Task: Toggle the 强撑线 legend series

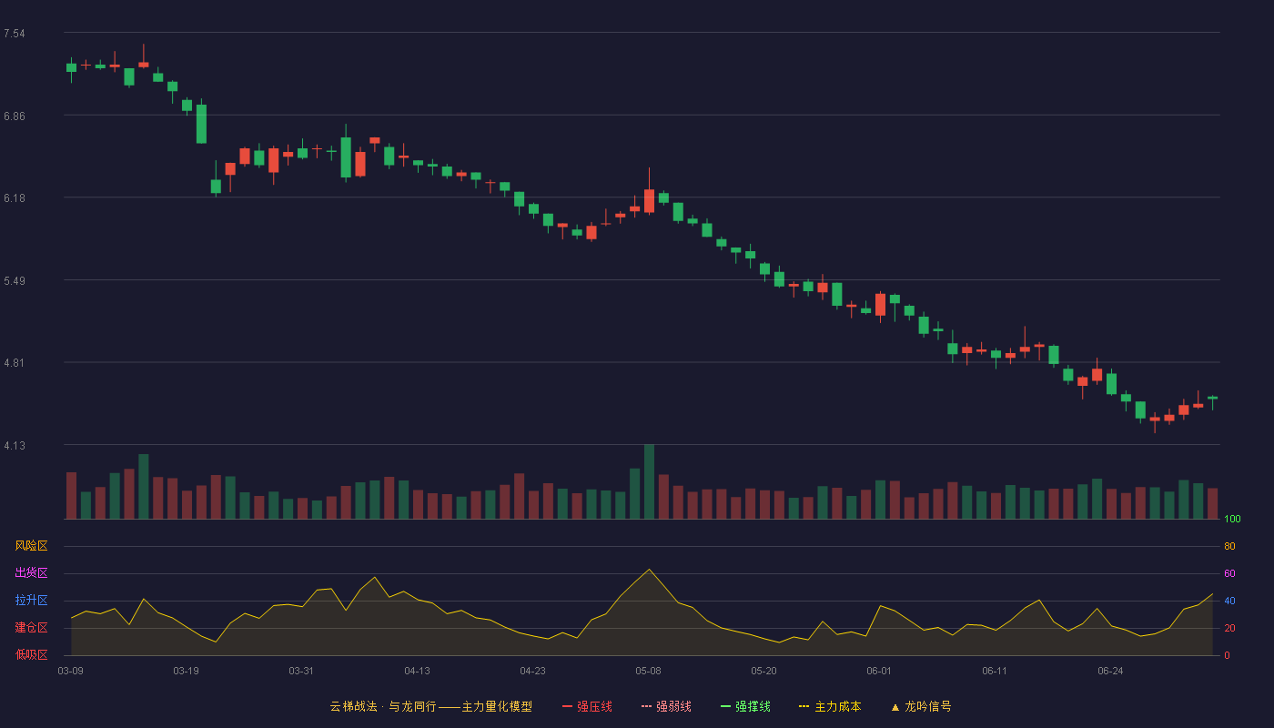Action: click(745, 706)
